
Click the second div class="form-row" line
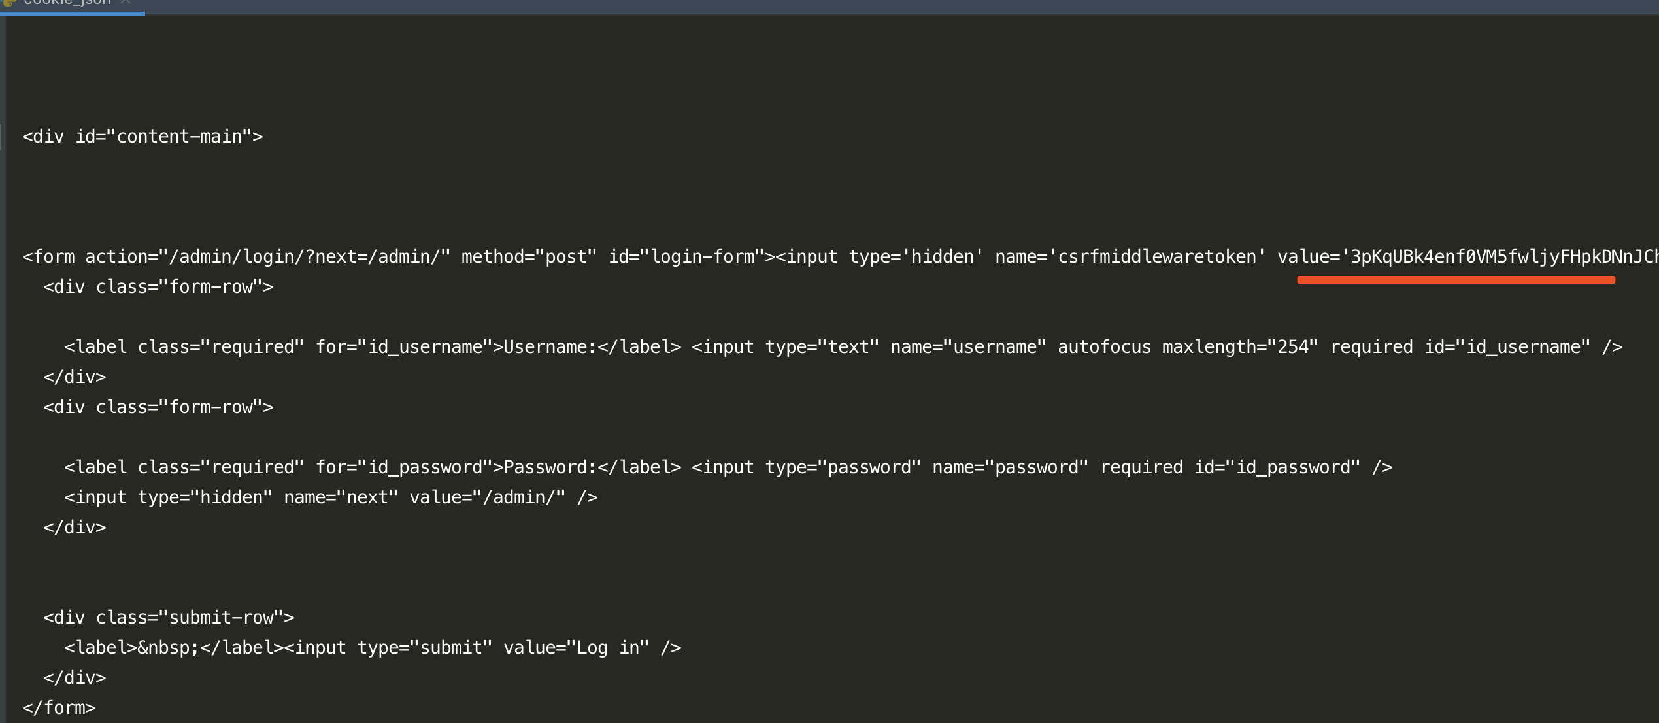coord(158,407)
